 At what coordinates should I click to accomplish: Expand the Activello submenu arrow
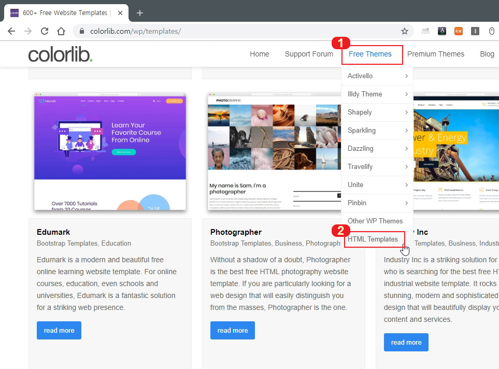406,76
